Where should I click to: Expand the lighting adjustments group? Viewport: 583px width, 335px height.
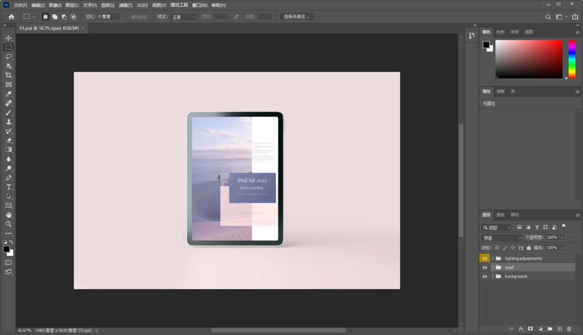(x=492, y=258)
